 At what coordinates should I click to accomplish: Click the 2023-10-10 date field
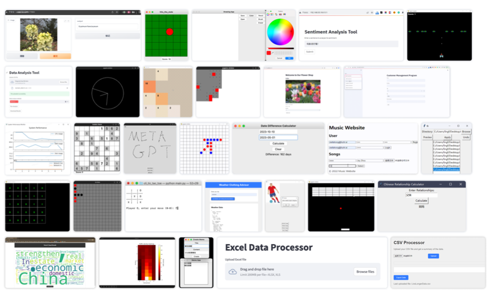click(x=278, y=132)
